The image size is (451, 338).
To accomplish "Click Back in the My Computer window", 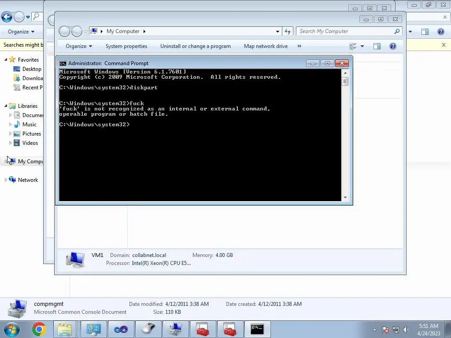I will pos(64,31).
